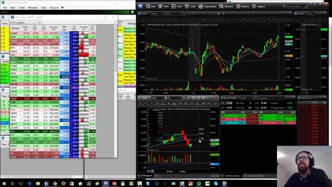Select the DRIP row in ATR Leaders
Viewport: 332px width, 187px height.
coord(53,37)
